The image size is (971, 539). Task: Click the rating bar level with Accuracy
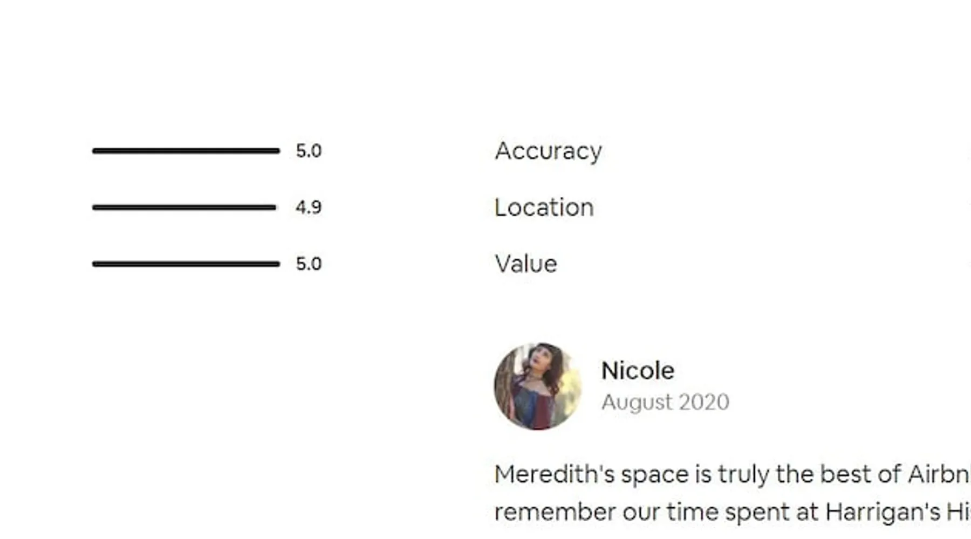click(186, 151)
